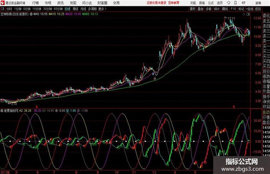Open the 市场 menu
Viewport: 270px width, 174px height.
click(x=48, y=3)
